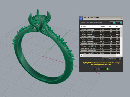Click DWT value 1.48 for 10KW
The image size is (130, 97).
[110, 48]
